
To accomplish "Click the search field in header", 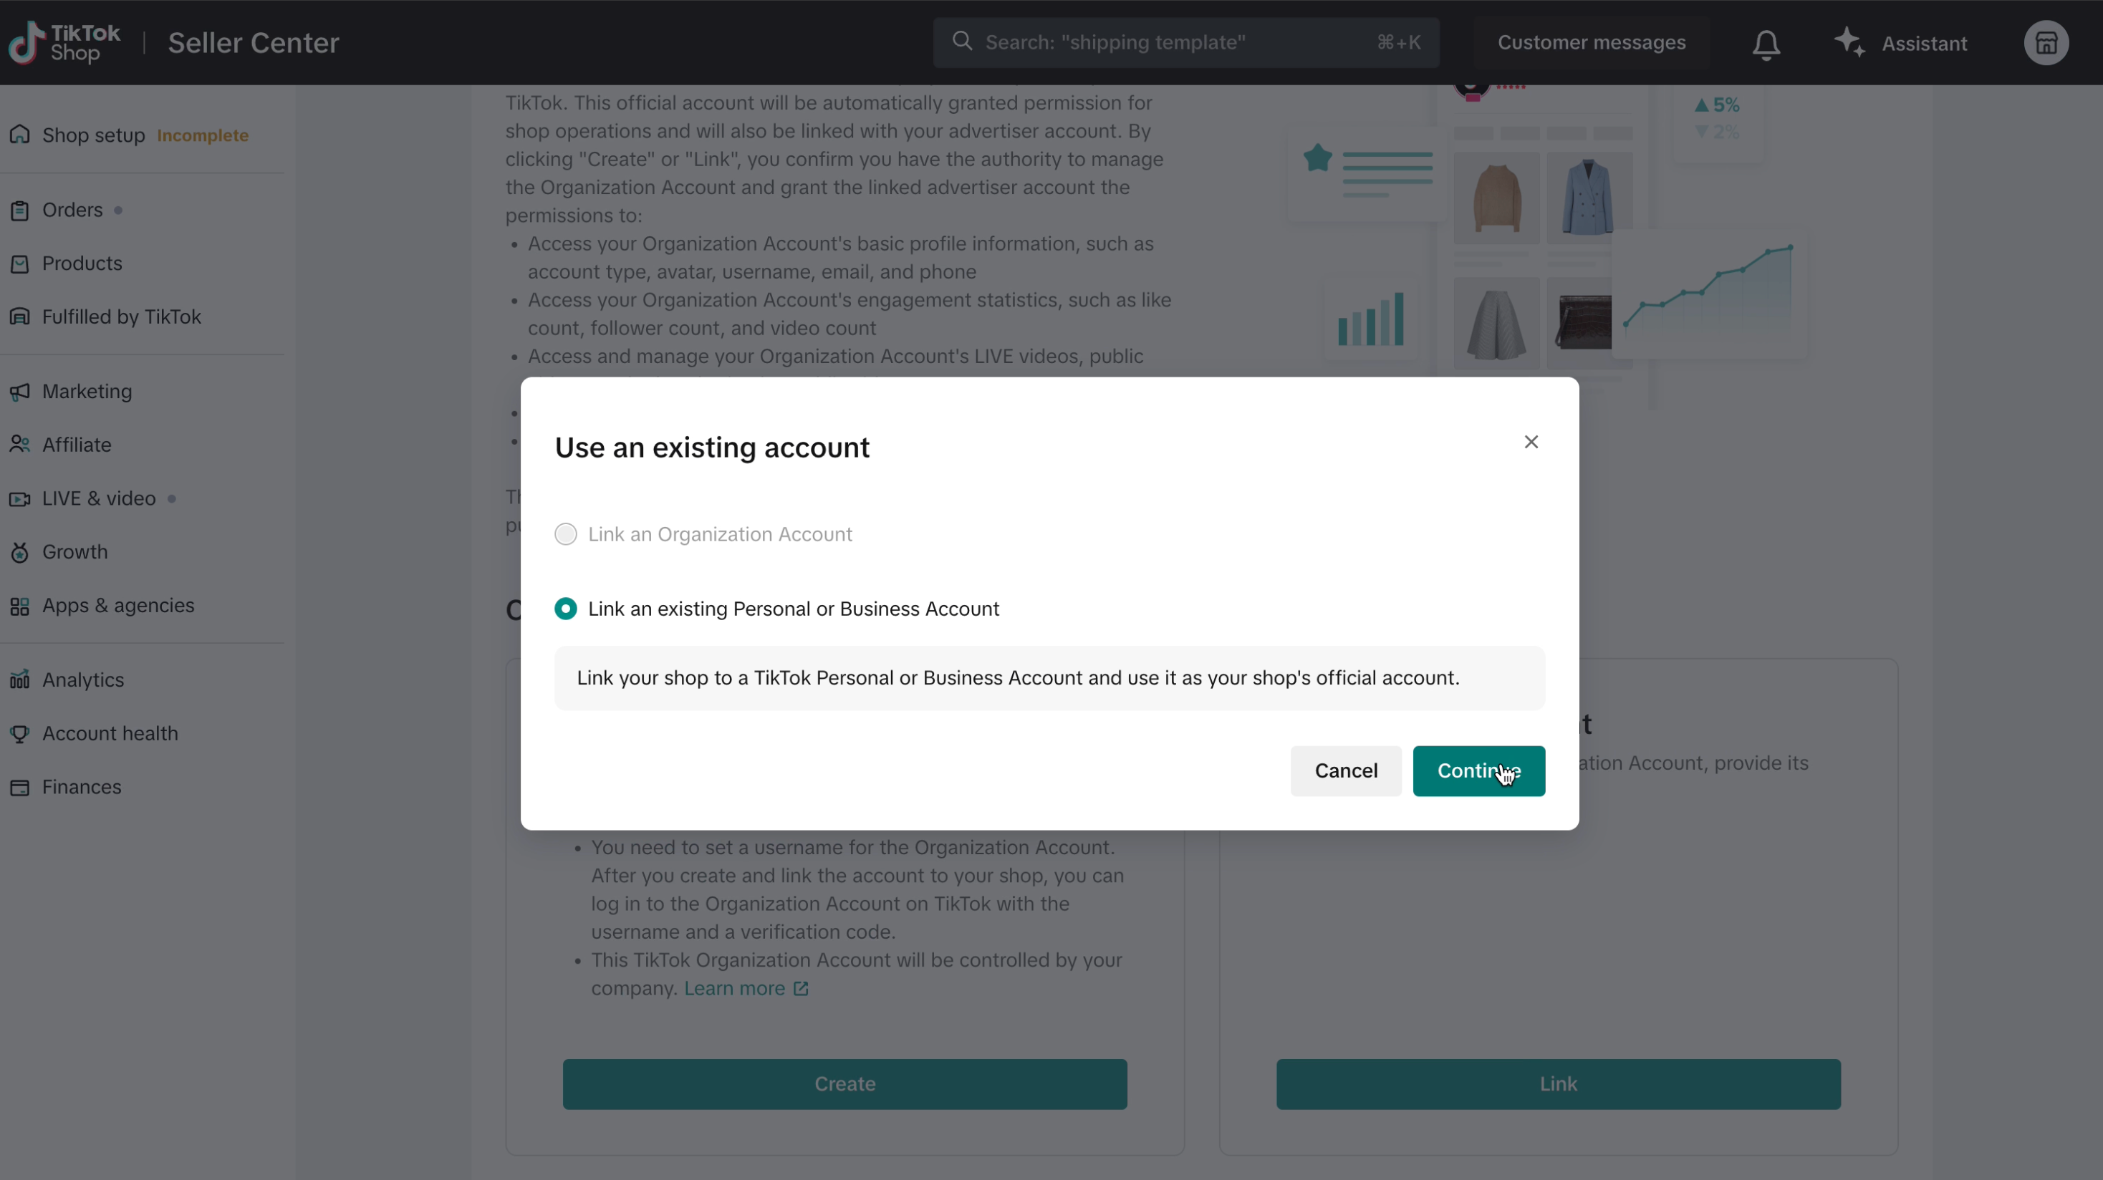I will coord(1175,42).
